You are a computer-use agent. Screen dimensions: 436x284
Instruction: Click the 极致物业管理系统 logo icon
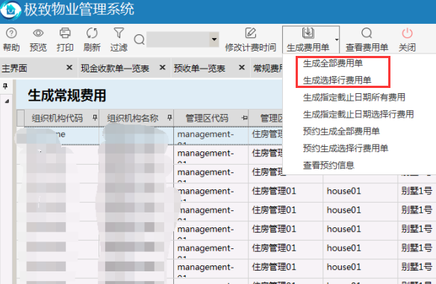click(10, 10)
